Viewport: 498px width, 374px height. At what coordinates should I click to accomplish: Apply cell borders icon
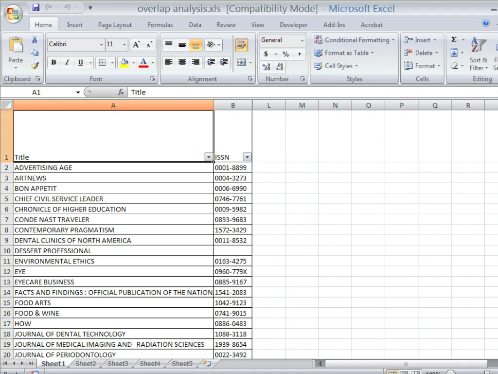pyautogui.click(x=102, y=63)
